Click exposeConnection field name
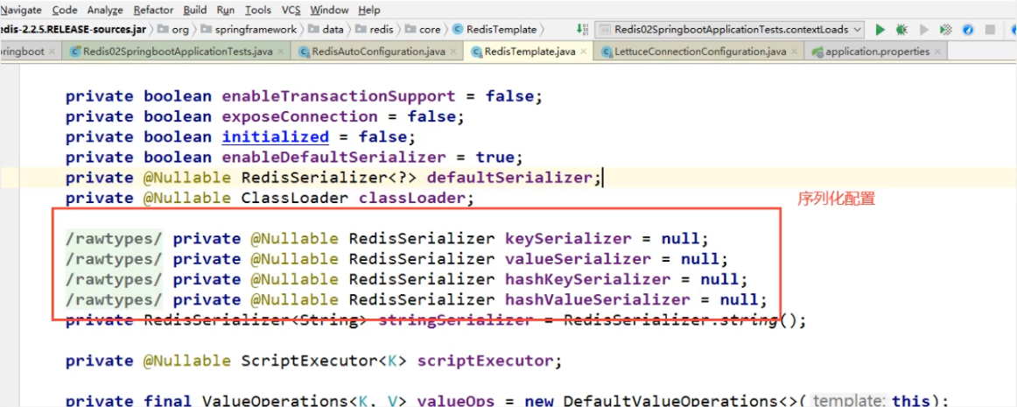Viewport: 1017px width, 407px height. pyautogui.click(x=299, y=116)
